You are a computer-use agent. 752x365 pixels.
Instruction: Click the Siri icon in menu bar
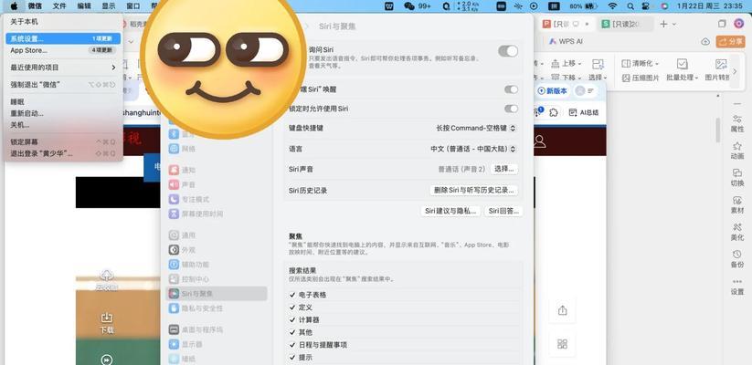click(664, 6)
